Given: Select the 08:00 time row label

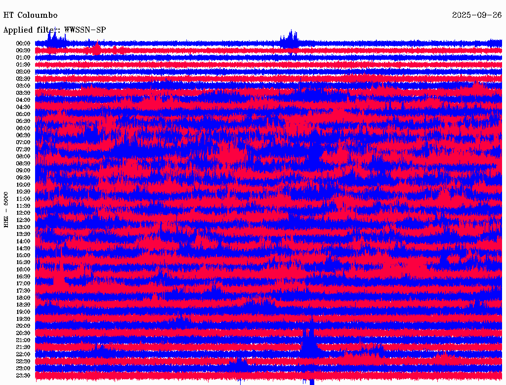Looking at the screenshot, I should (x=23, y=156).
